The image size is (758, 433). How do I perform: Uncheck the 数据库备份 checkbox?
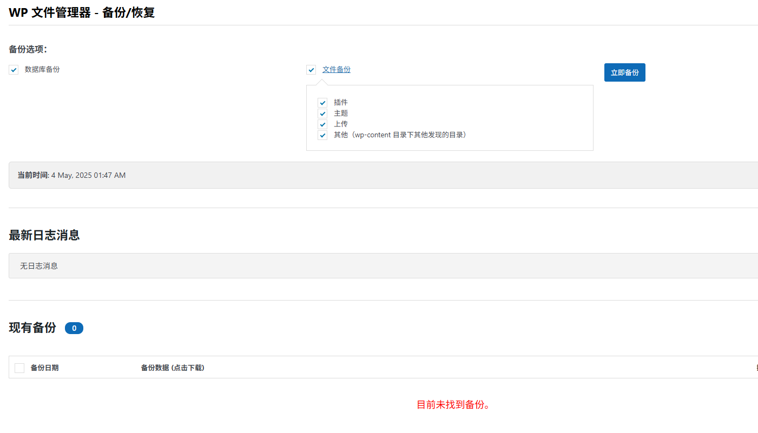(14, 70)
